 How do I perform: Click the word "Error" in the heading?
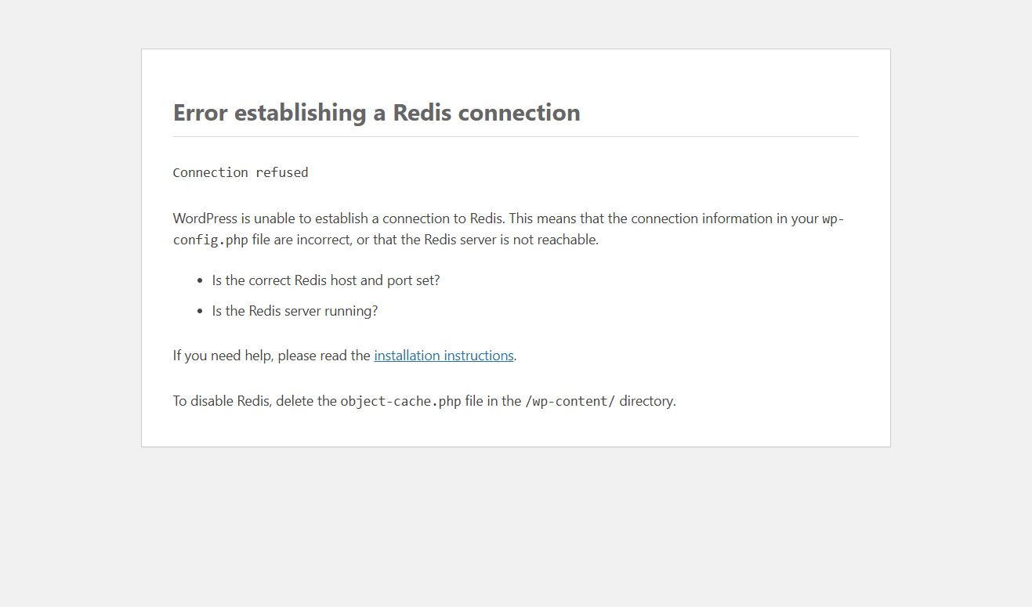point(201,113)
